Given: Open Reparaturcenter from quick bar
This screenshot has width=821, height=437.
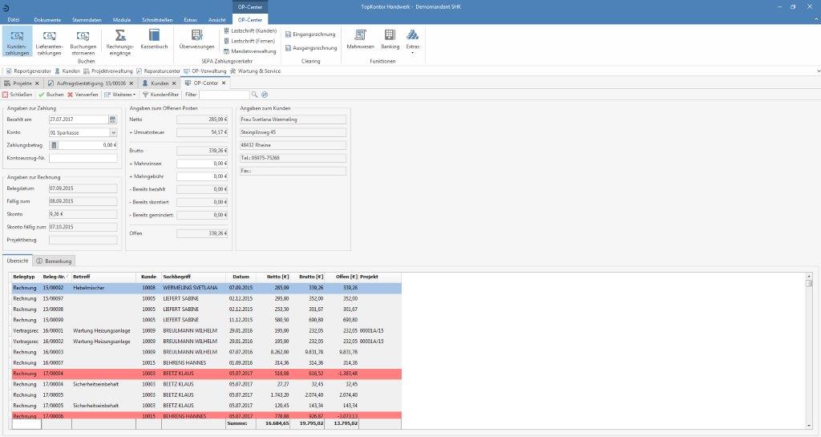Looking at the screenshot, I should pyautogui.click(x=158, y=71).
